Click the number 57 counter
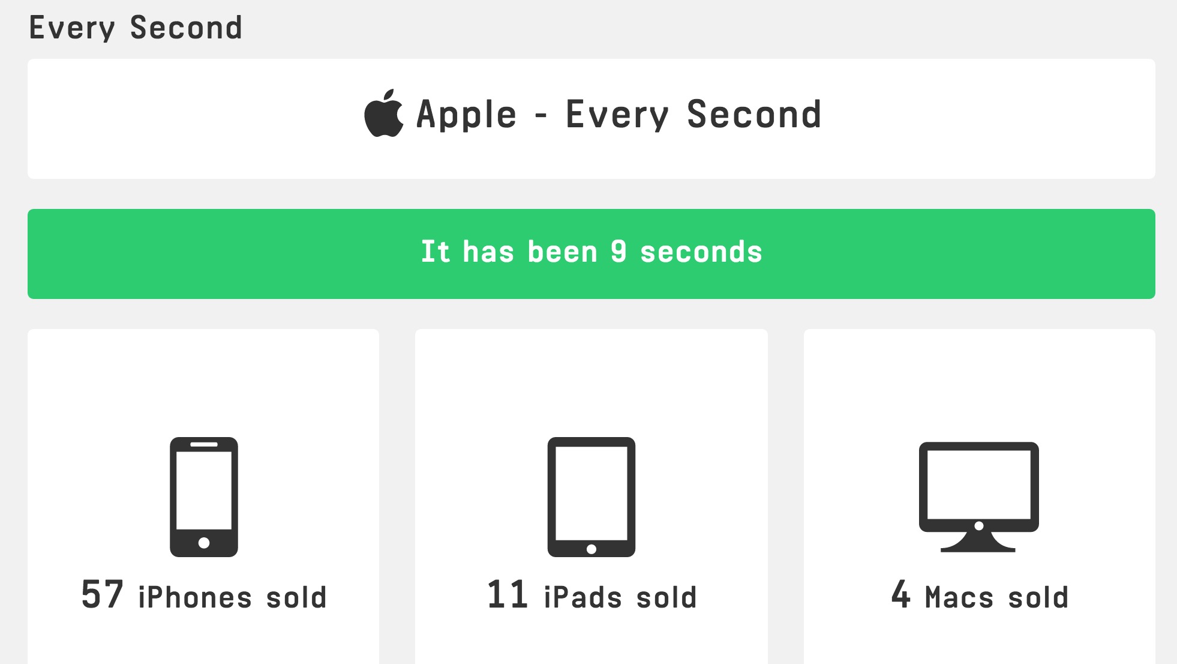1177x664 pixels. [x=102, y=594]
